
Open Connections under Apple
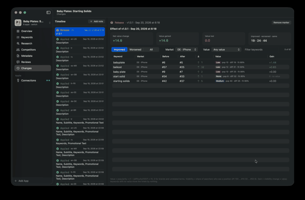pyautogui.click(x=33, y=81)
